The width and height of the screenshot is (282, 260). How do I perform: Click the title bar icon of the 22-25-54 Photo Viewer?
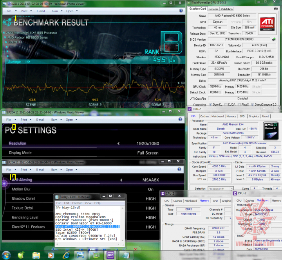click(x=4, y=112)
